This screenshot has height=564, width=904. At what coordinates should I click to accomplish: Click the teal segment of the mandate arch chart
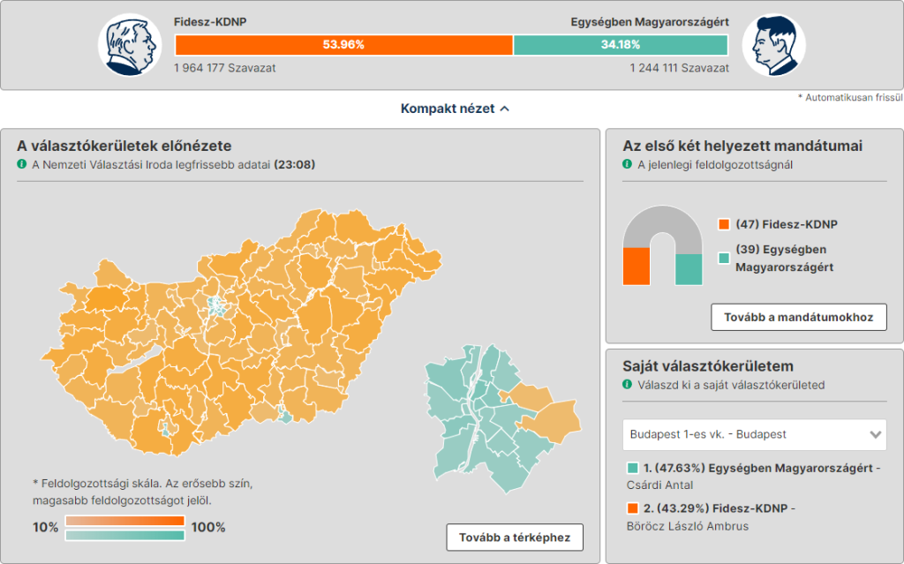tap(689, 270)
